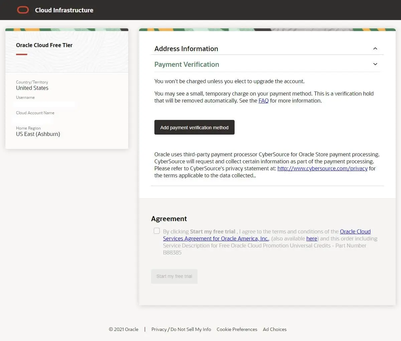This screenshot has height=341, width=401.
Task: Check the agreement terms checkbox
Action: pyautogui.click(x=157, y=231)
